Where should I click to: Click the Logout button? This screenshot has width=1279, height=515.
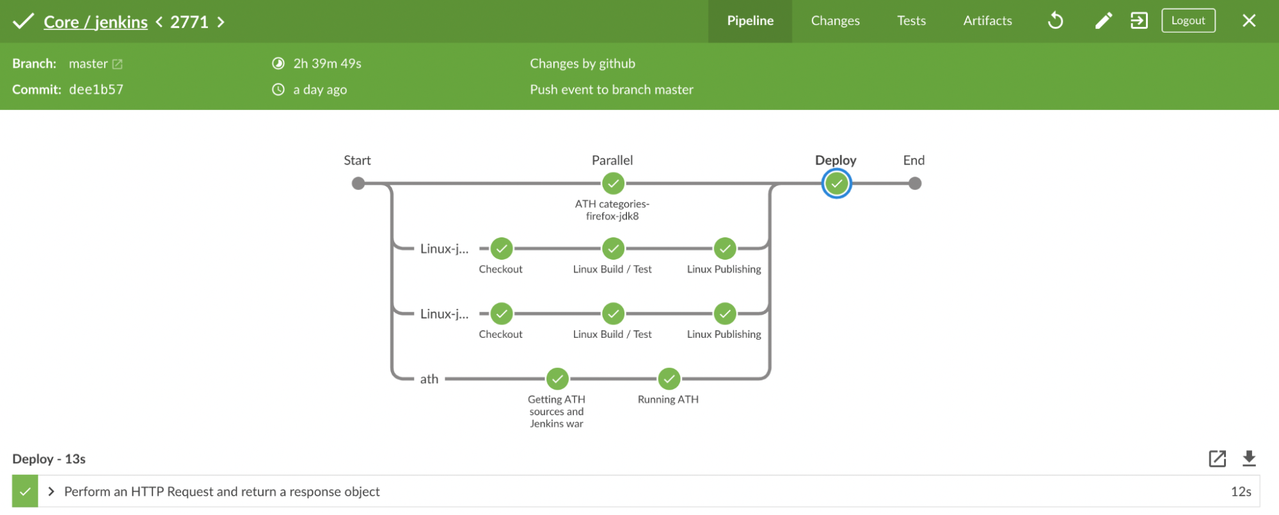(1188, 20)
